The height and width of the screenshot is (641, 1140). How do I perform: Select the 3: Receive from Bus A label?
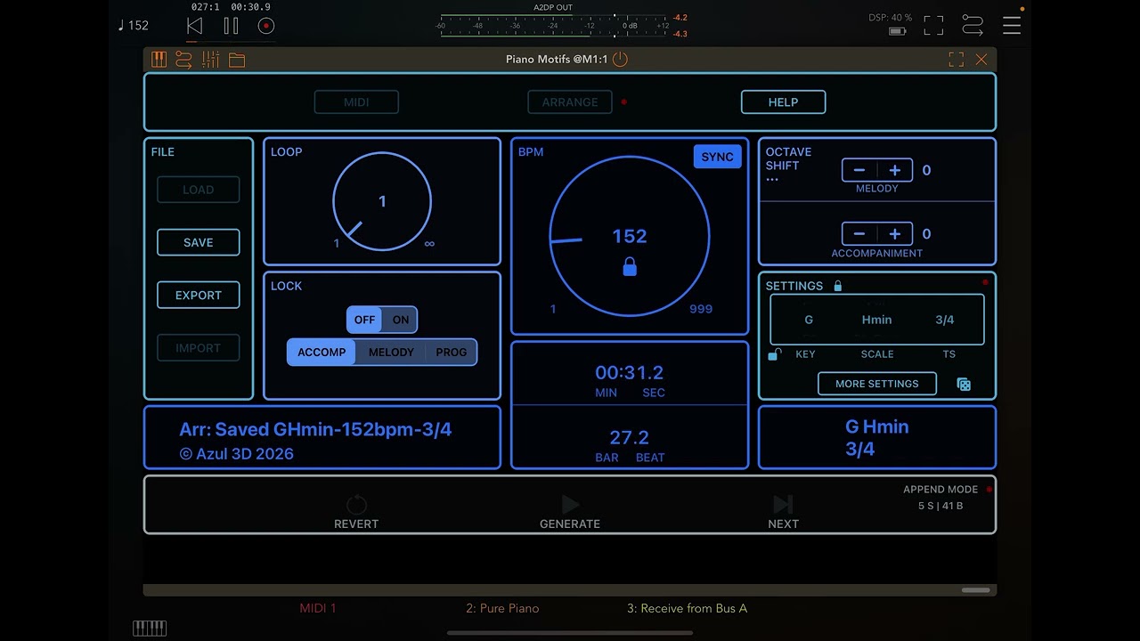coord(687,608)
